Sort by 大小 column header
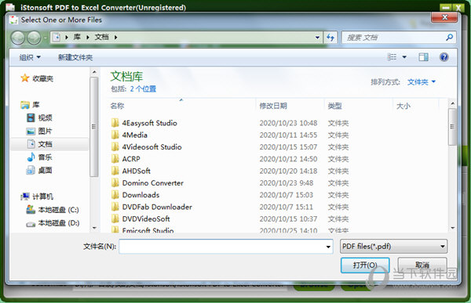The width and height of the screenshot is (471, 303). point(403,106)
